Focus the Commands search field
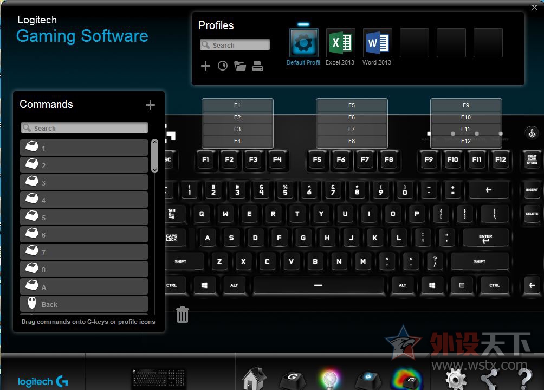Viewport: 544px width, 390px height. 85,128
